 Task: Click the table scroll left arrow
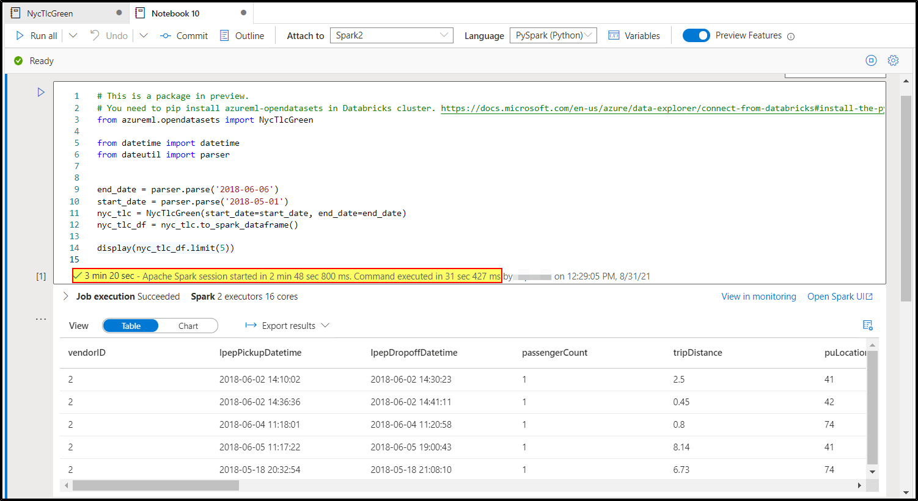click(66, 486)
